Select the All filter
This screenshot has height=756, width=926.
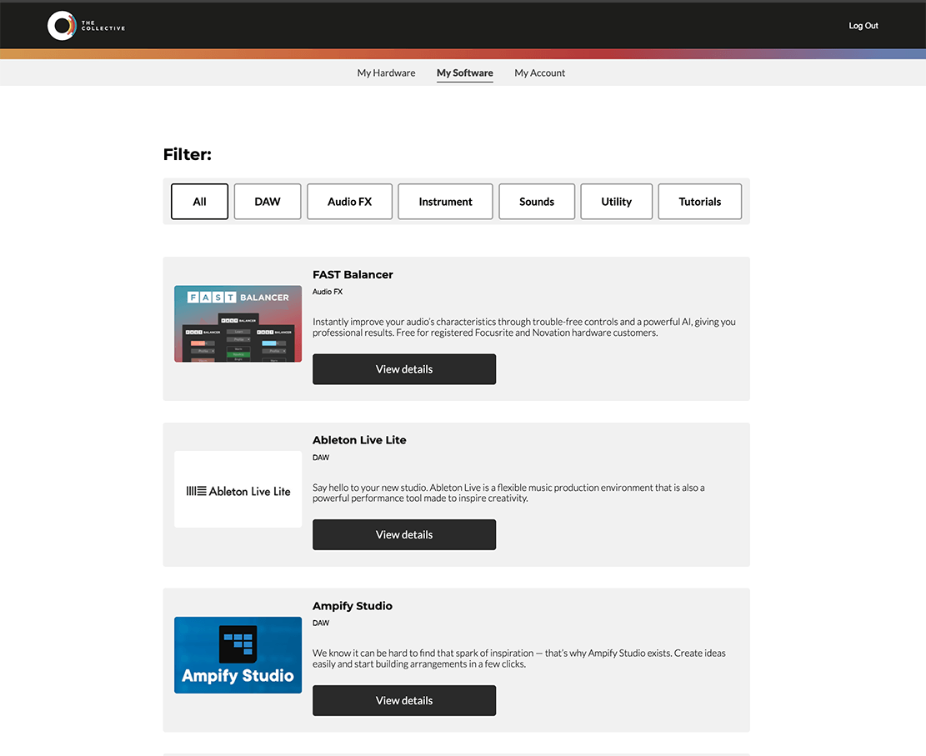[199, 202]
